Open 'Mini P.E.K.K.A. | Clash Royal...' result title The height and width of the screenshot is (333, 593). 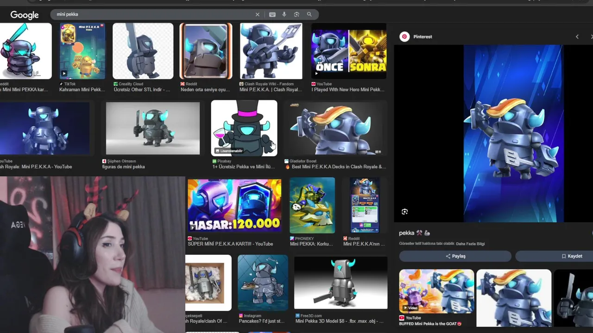point(271,90)
